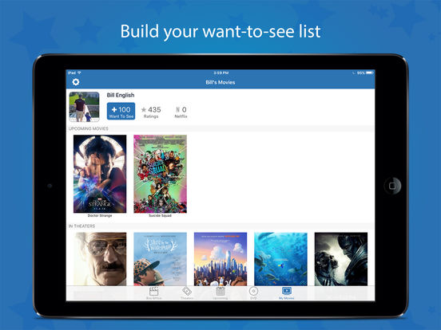Click the Bill's Movies title
This screenshot has width=441, height=330.
click(x=220, y=82)
